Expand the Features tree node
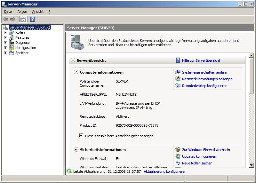This screenshot has height=183, width=256. tap(5, 37)
